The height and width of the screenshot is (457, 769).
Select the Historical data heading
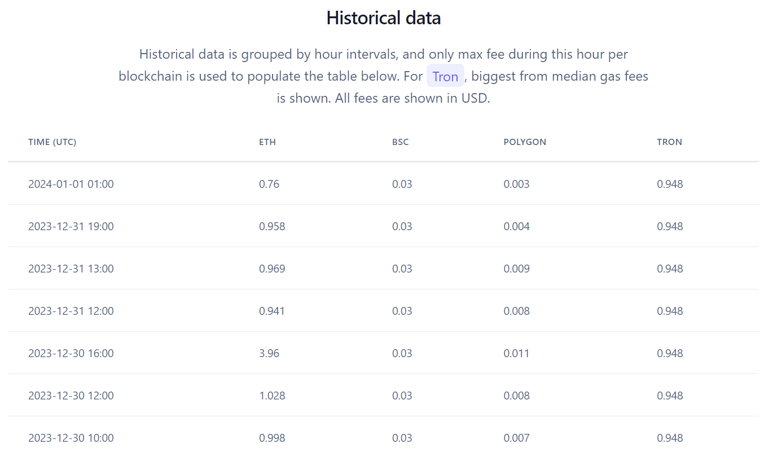point(384,18)
